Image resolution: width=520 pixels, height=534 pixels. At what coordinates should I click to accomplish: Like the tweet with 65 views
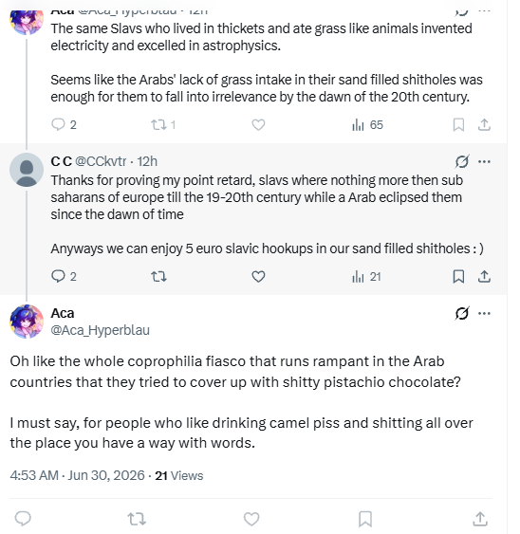[258, 124]
